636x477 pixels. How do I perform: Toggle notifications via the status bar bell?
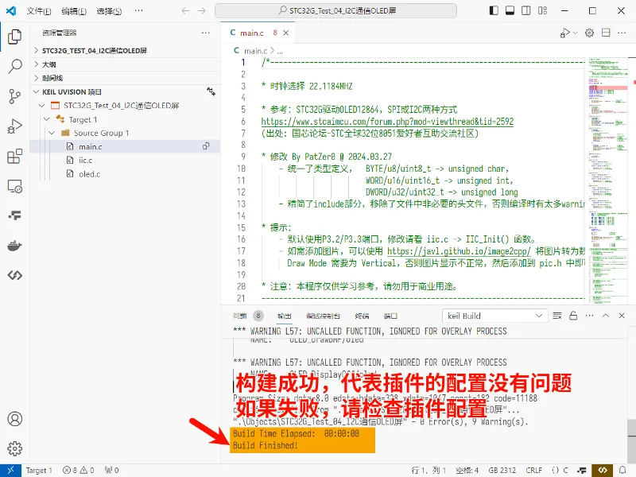click(624, 470)
